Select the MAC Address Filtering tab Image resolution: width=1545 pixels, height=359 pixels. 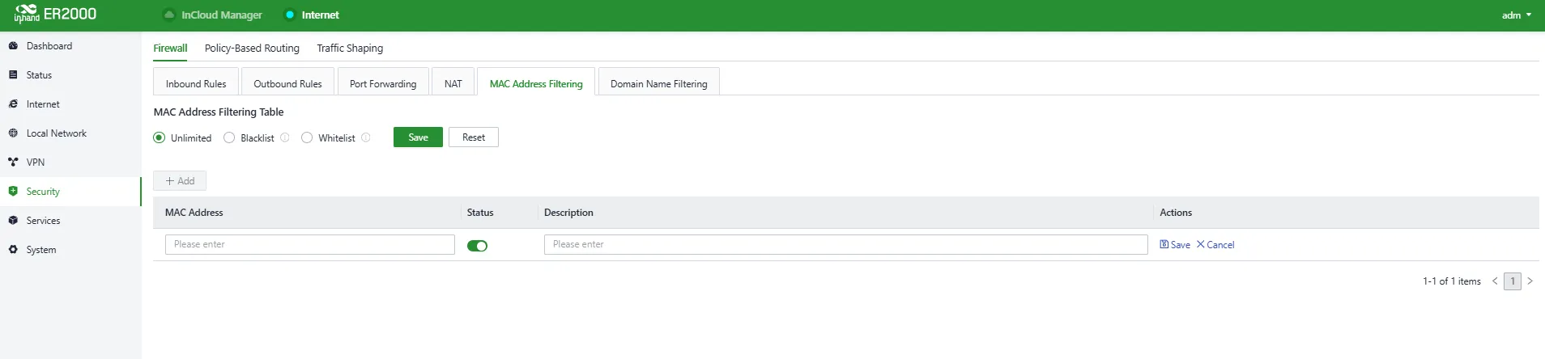pyautogui.click(x=536, y=83)
